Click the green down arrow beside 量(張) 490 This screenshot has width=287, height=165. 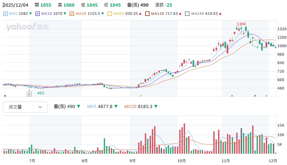pyautogui.click(x=78, y=106)
